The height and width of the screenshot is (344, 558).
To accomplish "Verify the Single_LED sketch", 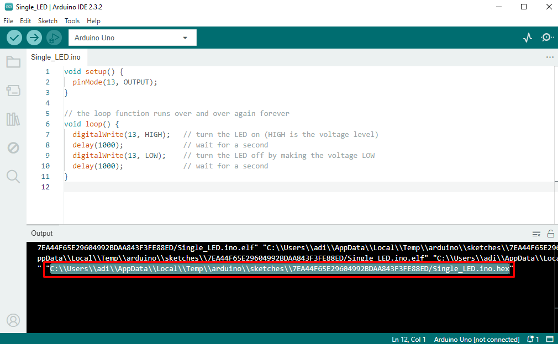I will pyautogui.click(x=14, y=38).
